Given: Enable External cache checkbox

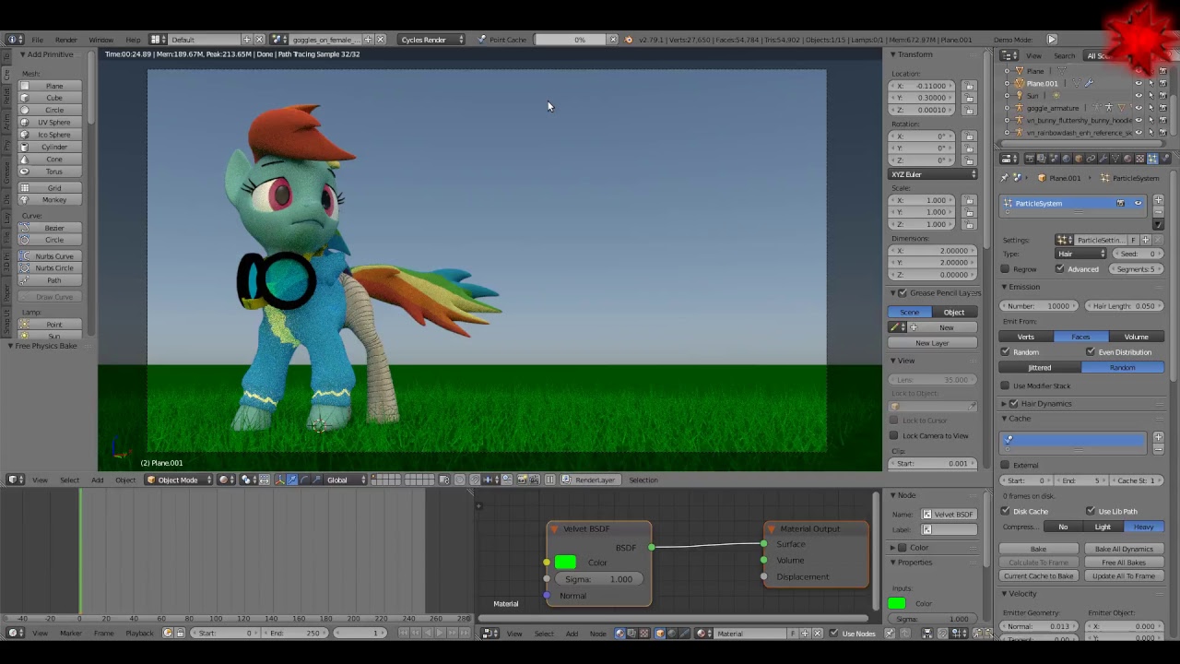Looking at the screenshot, I should tap(1005, 466).
